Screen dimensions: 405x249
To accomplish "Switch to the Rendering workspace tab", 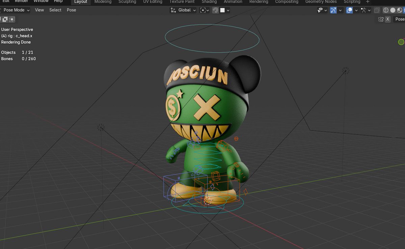I will tap(259, 2).
